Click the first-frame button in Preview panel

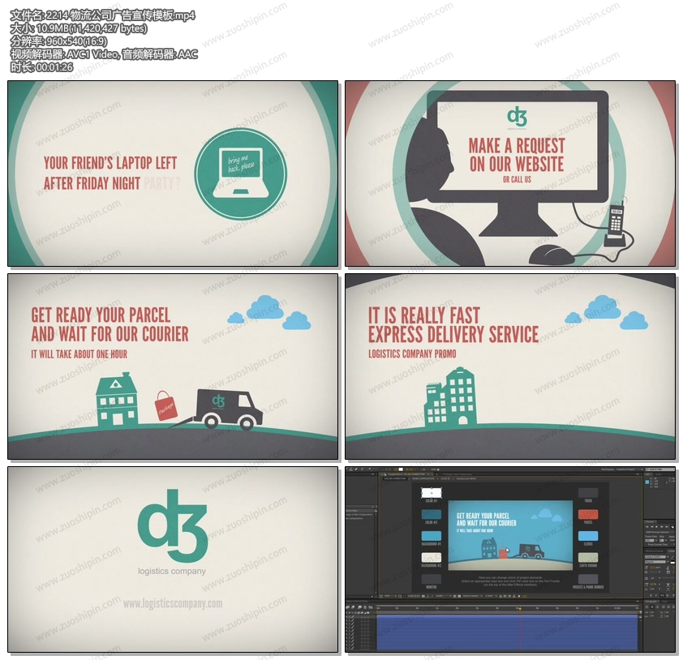(x=646, y=528)
